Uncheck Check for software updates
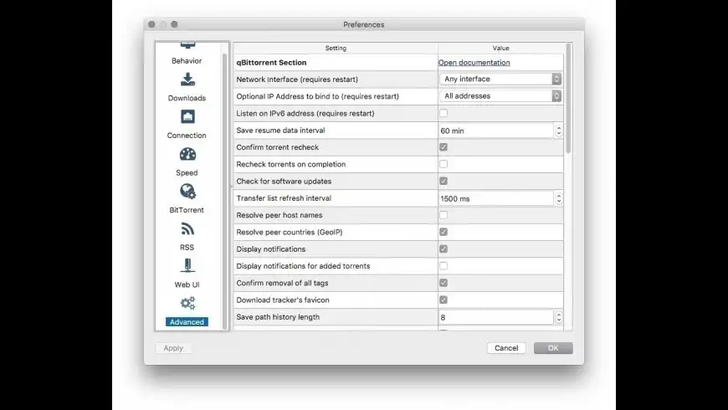 (443, 181)
